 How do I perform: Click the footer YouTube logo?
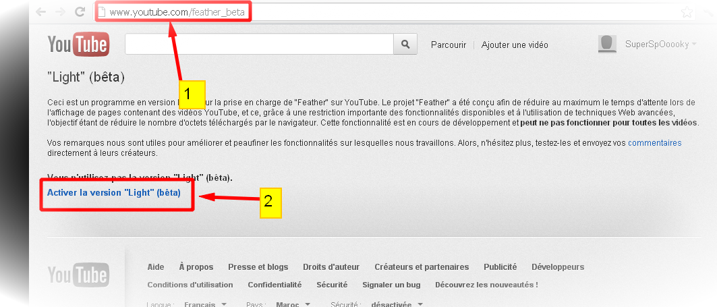point(79,275)
